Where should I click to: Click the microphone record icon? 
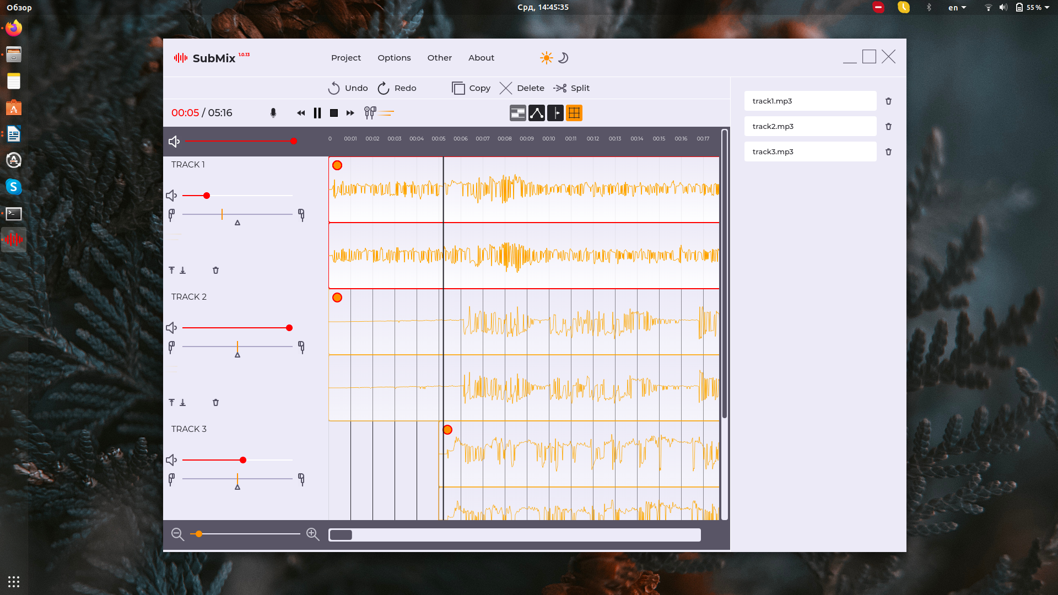(273, 113)
